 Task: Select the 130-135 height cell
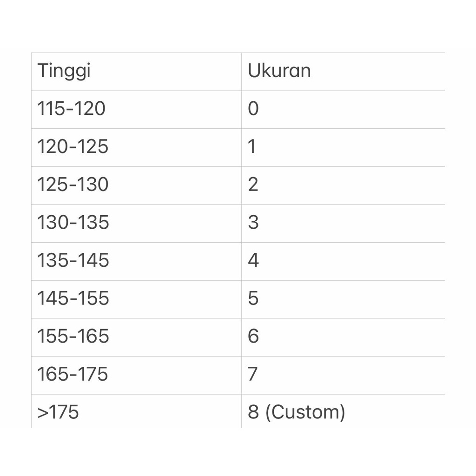click(x=73, y=223)
